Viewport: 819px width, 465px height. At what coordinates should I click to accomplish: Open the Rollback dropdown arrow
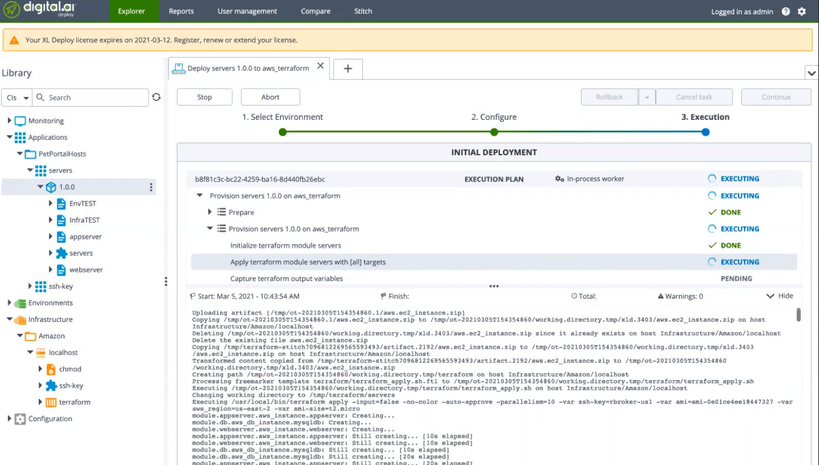coord(646,97)
